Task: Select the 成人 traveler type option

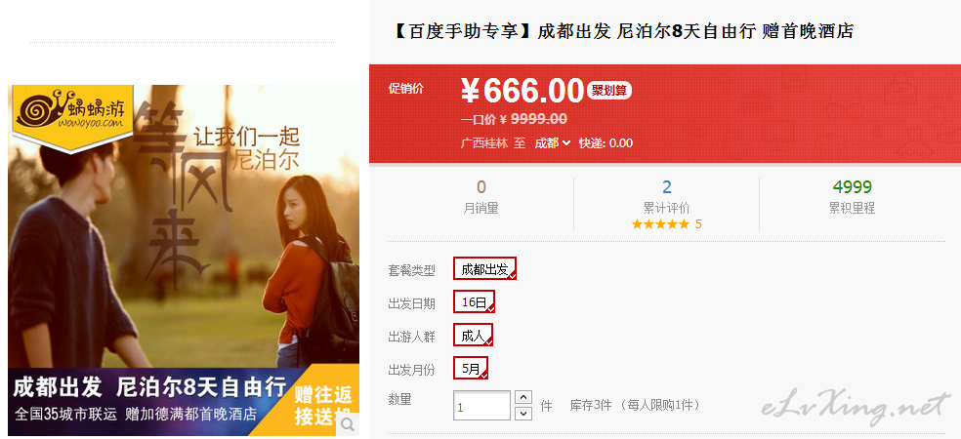Action: pyautogui.click(x=473, y=335)
